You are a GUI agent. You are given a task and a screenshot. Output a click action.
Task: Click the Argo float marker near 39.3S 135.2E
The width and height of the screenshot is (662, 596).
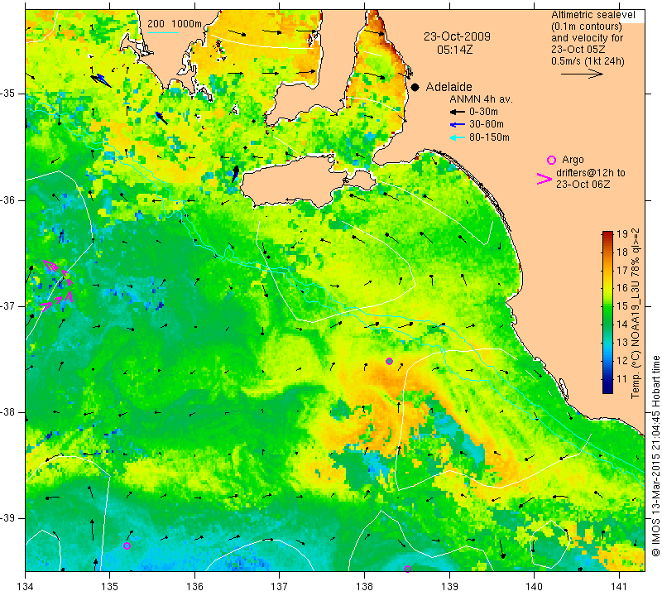pyautogui.click(x=127, y=546)
